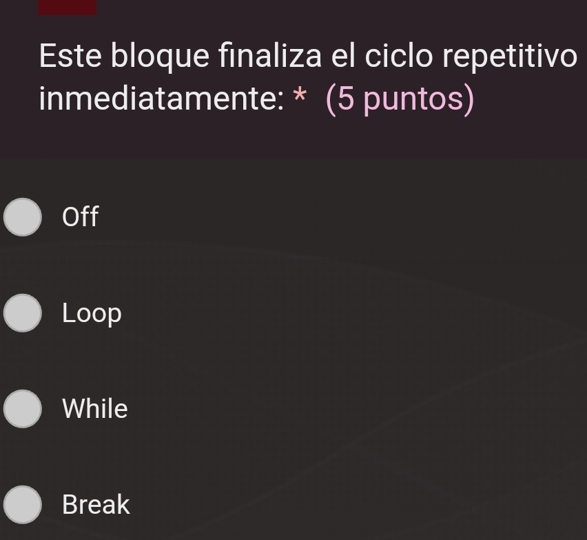Click the word "ciclo" in question
587x540 pixels.
point(399,57)
